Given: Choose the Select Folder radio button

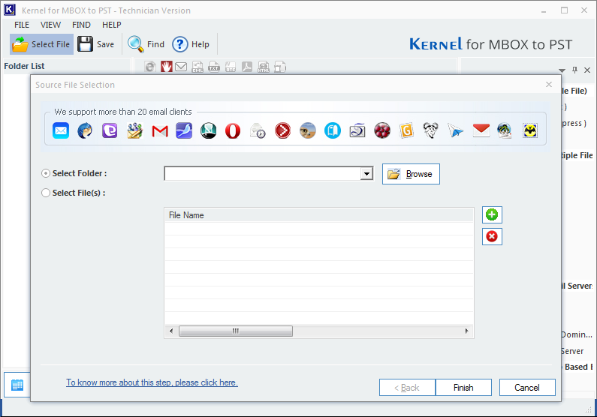Looking at the screenshot, I should pos(46,173).
